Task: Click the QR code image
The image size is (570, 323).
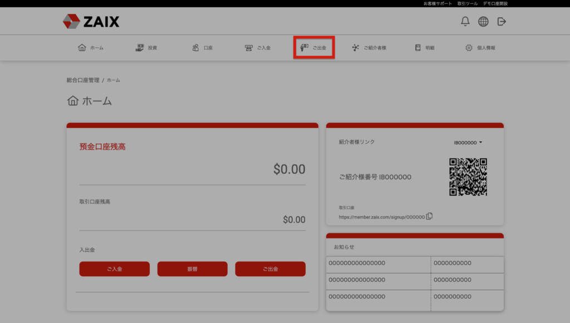Action: click(468, 177)
